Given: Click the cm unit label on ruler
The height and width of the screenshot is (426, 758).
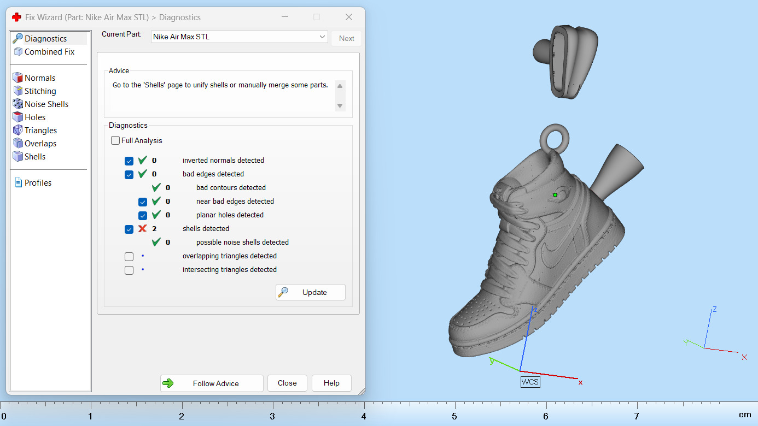Looking at the screenshot, I should 745,415.
